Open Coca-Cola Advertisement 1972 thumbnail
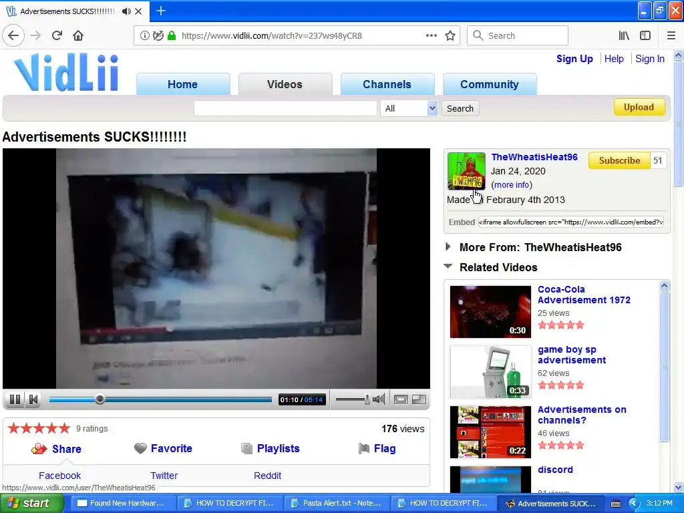 [x=490, y=311]
